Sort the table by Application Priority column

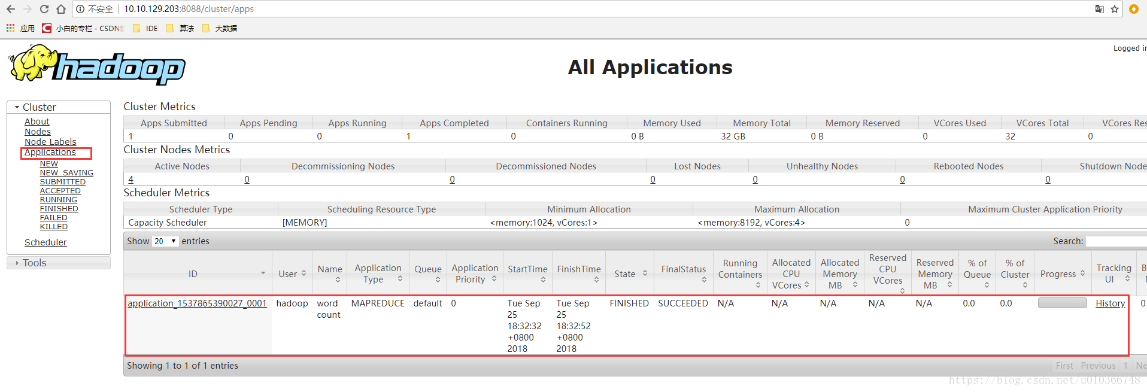click(475, 274)
